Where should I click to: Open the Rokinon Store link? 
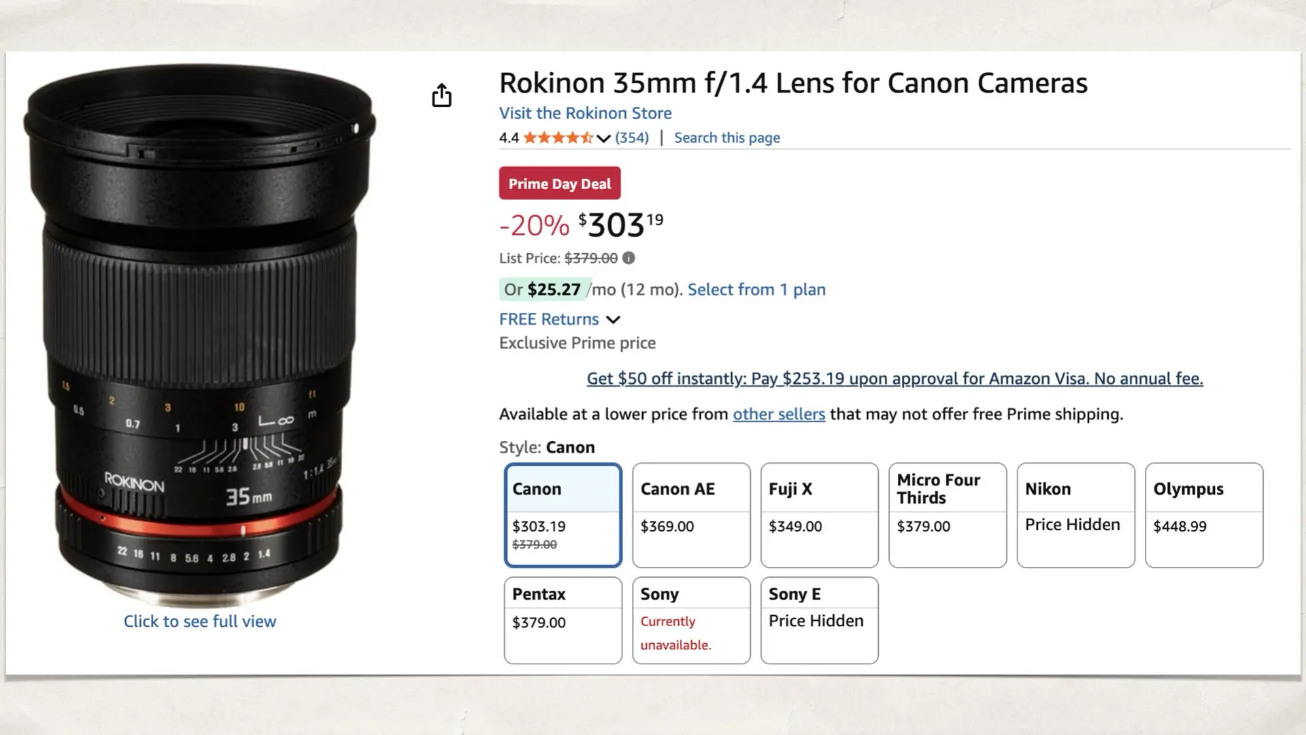585,113
